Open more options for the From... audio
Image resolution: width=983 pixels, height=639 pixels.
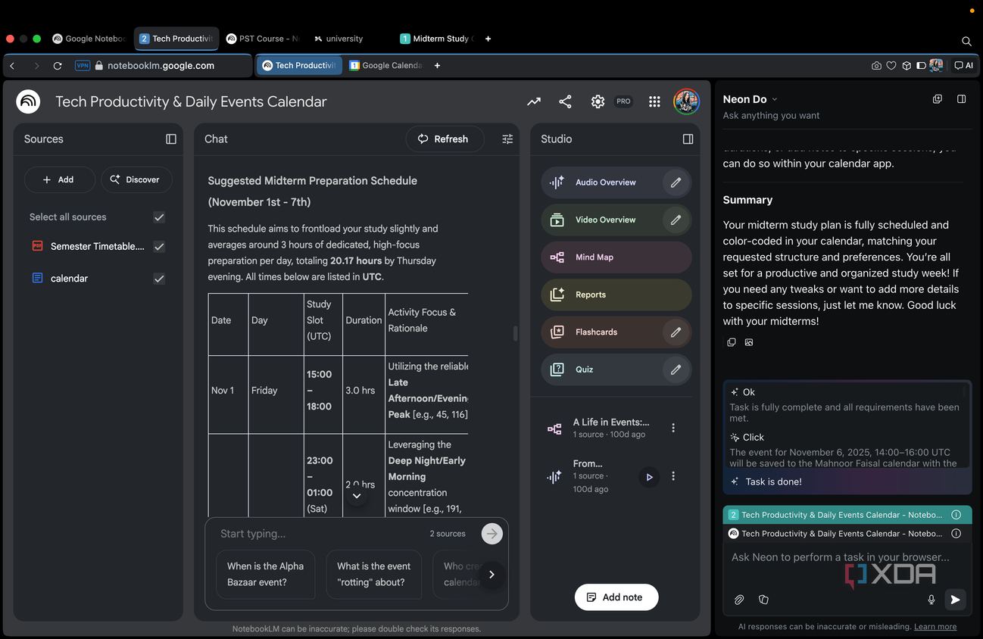[673, 476]
